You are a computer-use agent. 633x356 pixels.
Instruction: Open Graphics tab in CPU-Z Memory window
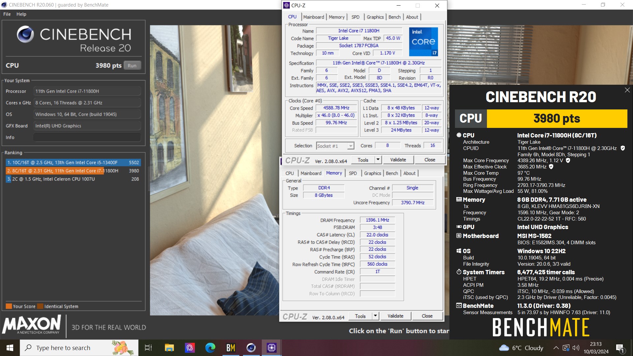coord(373,173)
